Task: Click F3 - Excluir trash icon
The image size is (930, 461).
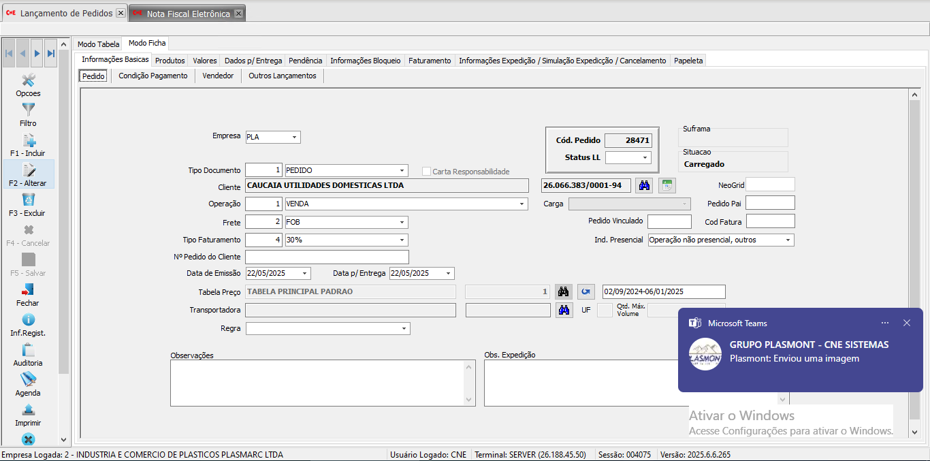Action: (29, 200)
